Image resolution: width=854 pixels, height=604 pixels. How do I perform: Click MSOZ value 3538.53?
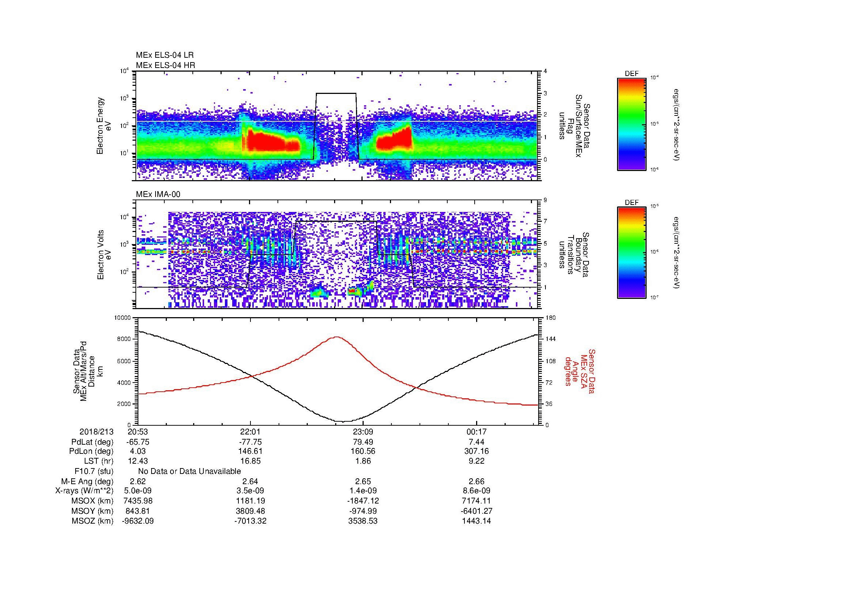[363, 521]
